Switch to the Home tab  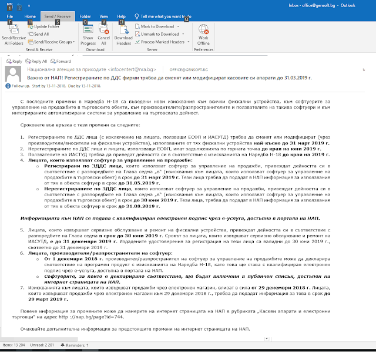click(x=30, y=16)
